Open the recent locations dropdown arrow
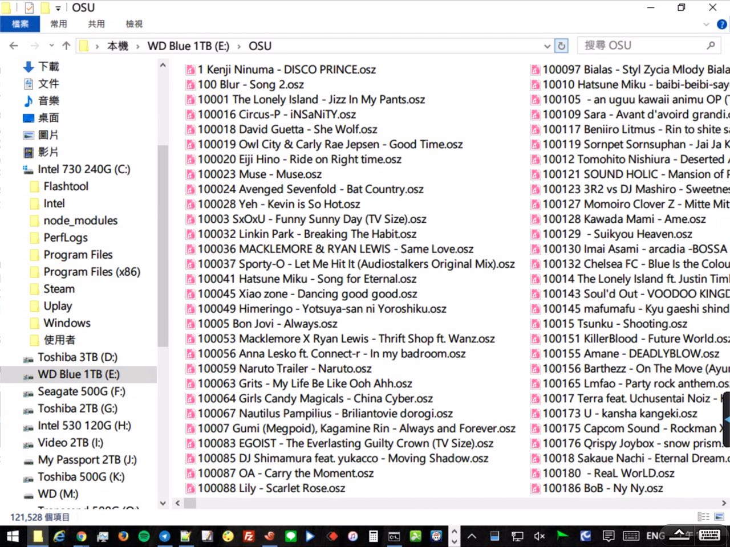This screenshot has height=547, width=730. coord(51,46)
